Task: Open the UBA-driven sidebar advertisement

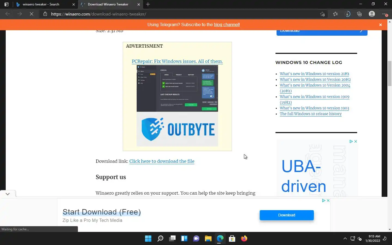Action: pyautogui.click(x=317, y=168)
